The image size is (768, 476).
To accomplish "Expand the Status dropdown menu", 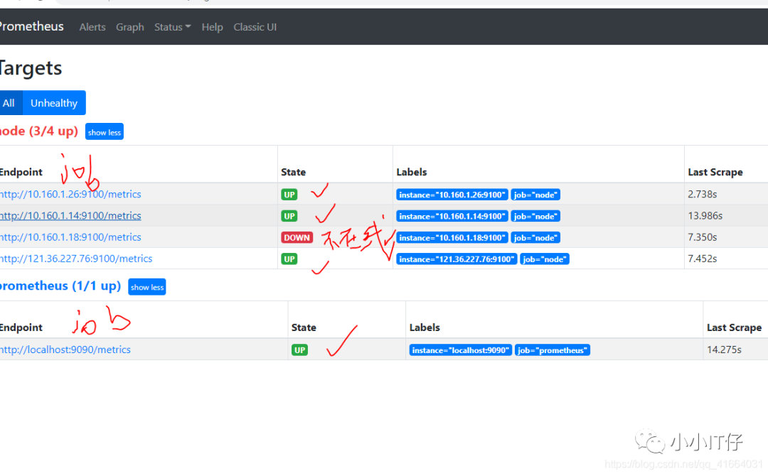I will pos(172,27).
